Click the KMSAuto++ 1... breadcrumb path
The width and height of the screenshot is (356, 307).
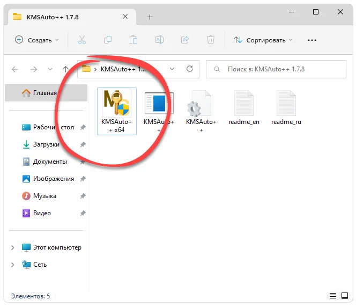(x=123, y=69)
